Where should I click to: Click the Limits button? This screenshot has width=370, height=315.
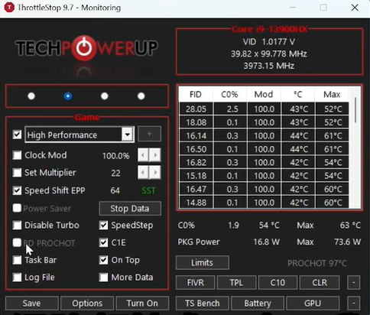pos(203,262)
